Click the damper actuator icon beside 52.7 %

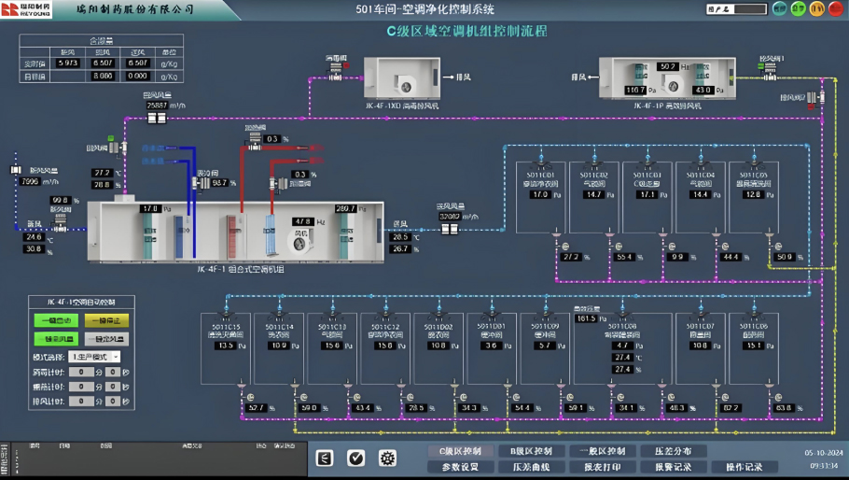(251, 397)
